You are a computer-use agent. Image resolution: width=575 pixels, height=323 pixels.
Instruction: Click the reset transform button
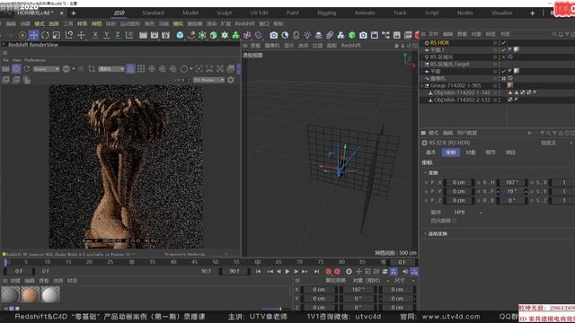pyautogui.click(x=335, y=281)
